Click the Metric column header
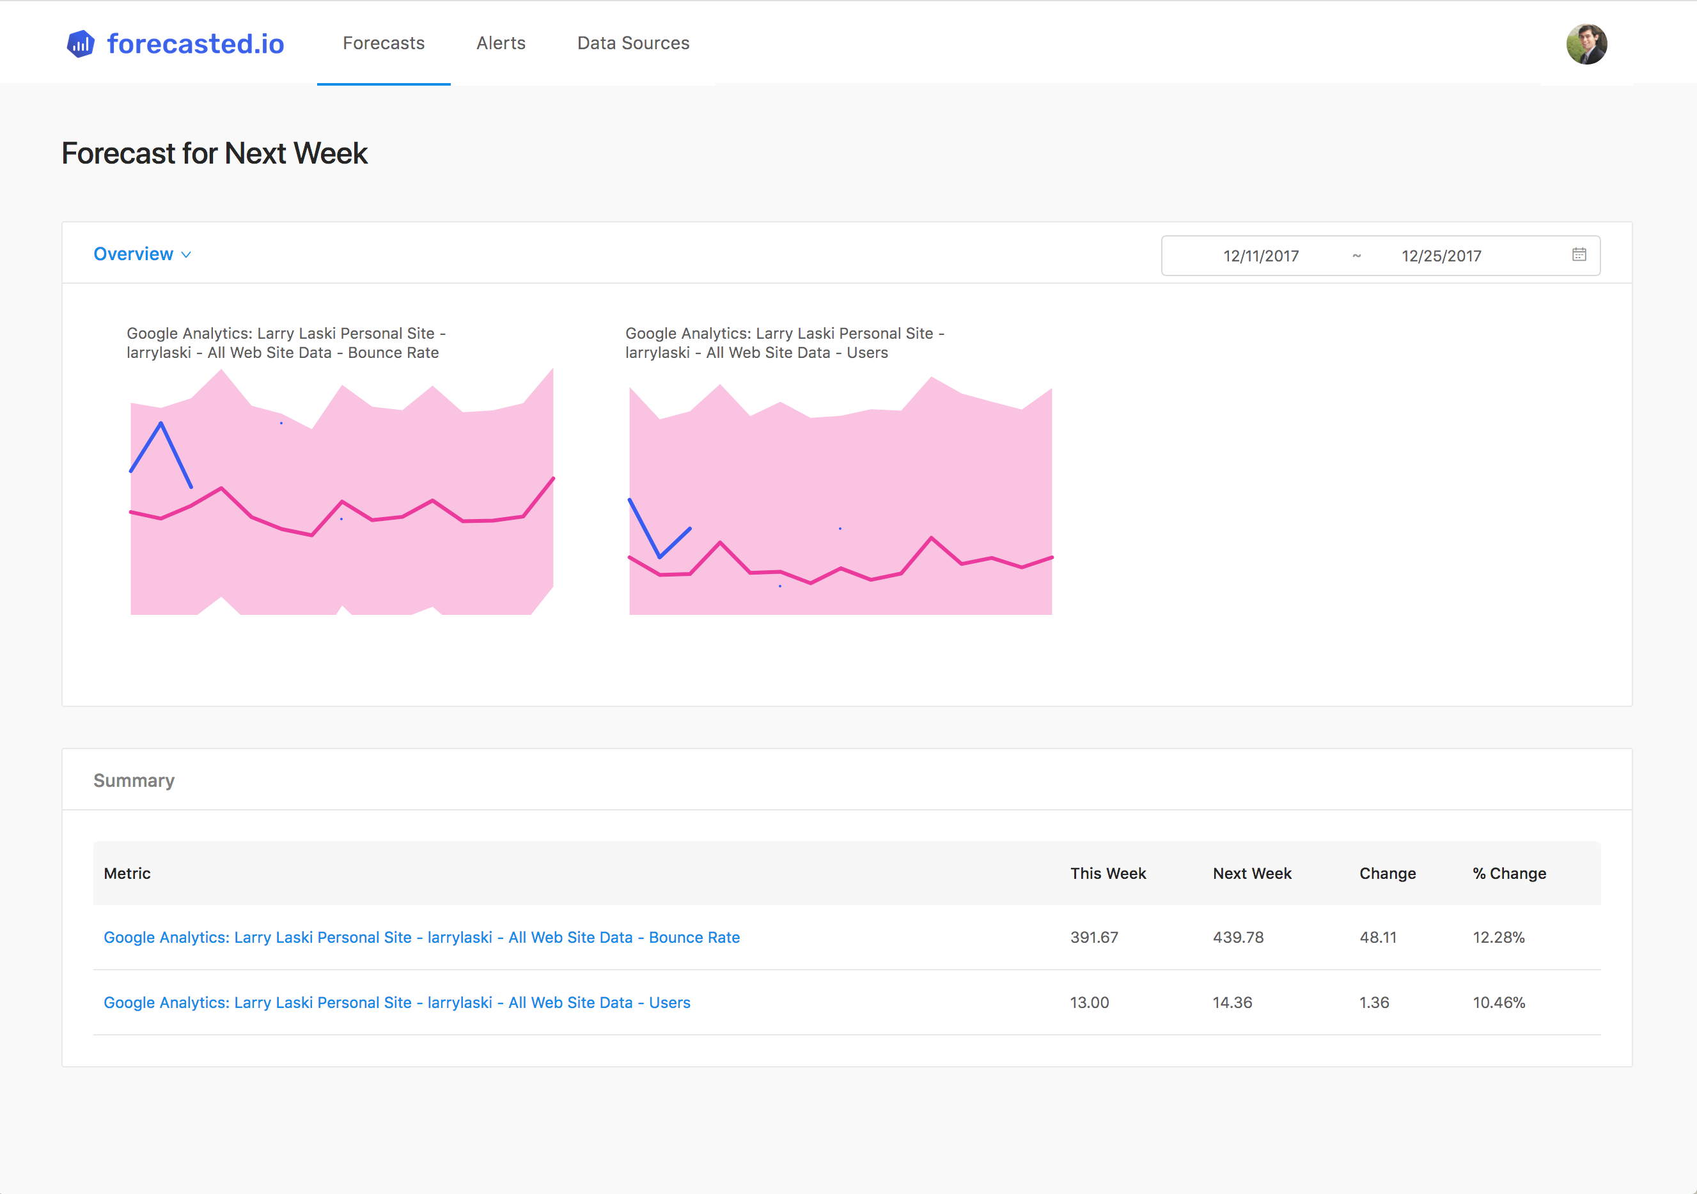This screenshot has height=1194, width=1697. [127, 873]
